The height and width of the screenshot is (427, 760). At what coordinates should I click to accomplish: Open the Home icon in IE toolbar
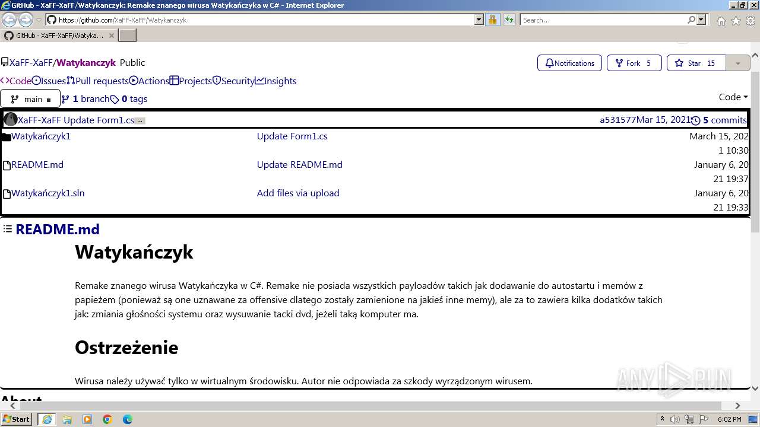coord(721,21)
